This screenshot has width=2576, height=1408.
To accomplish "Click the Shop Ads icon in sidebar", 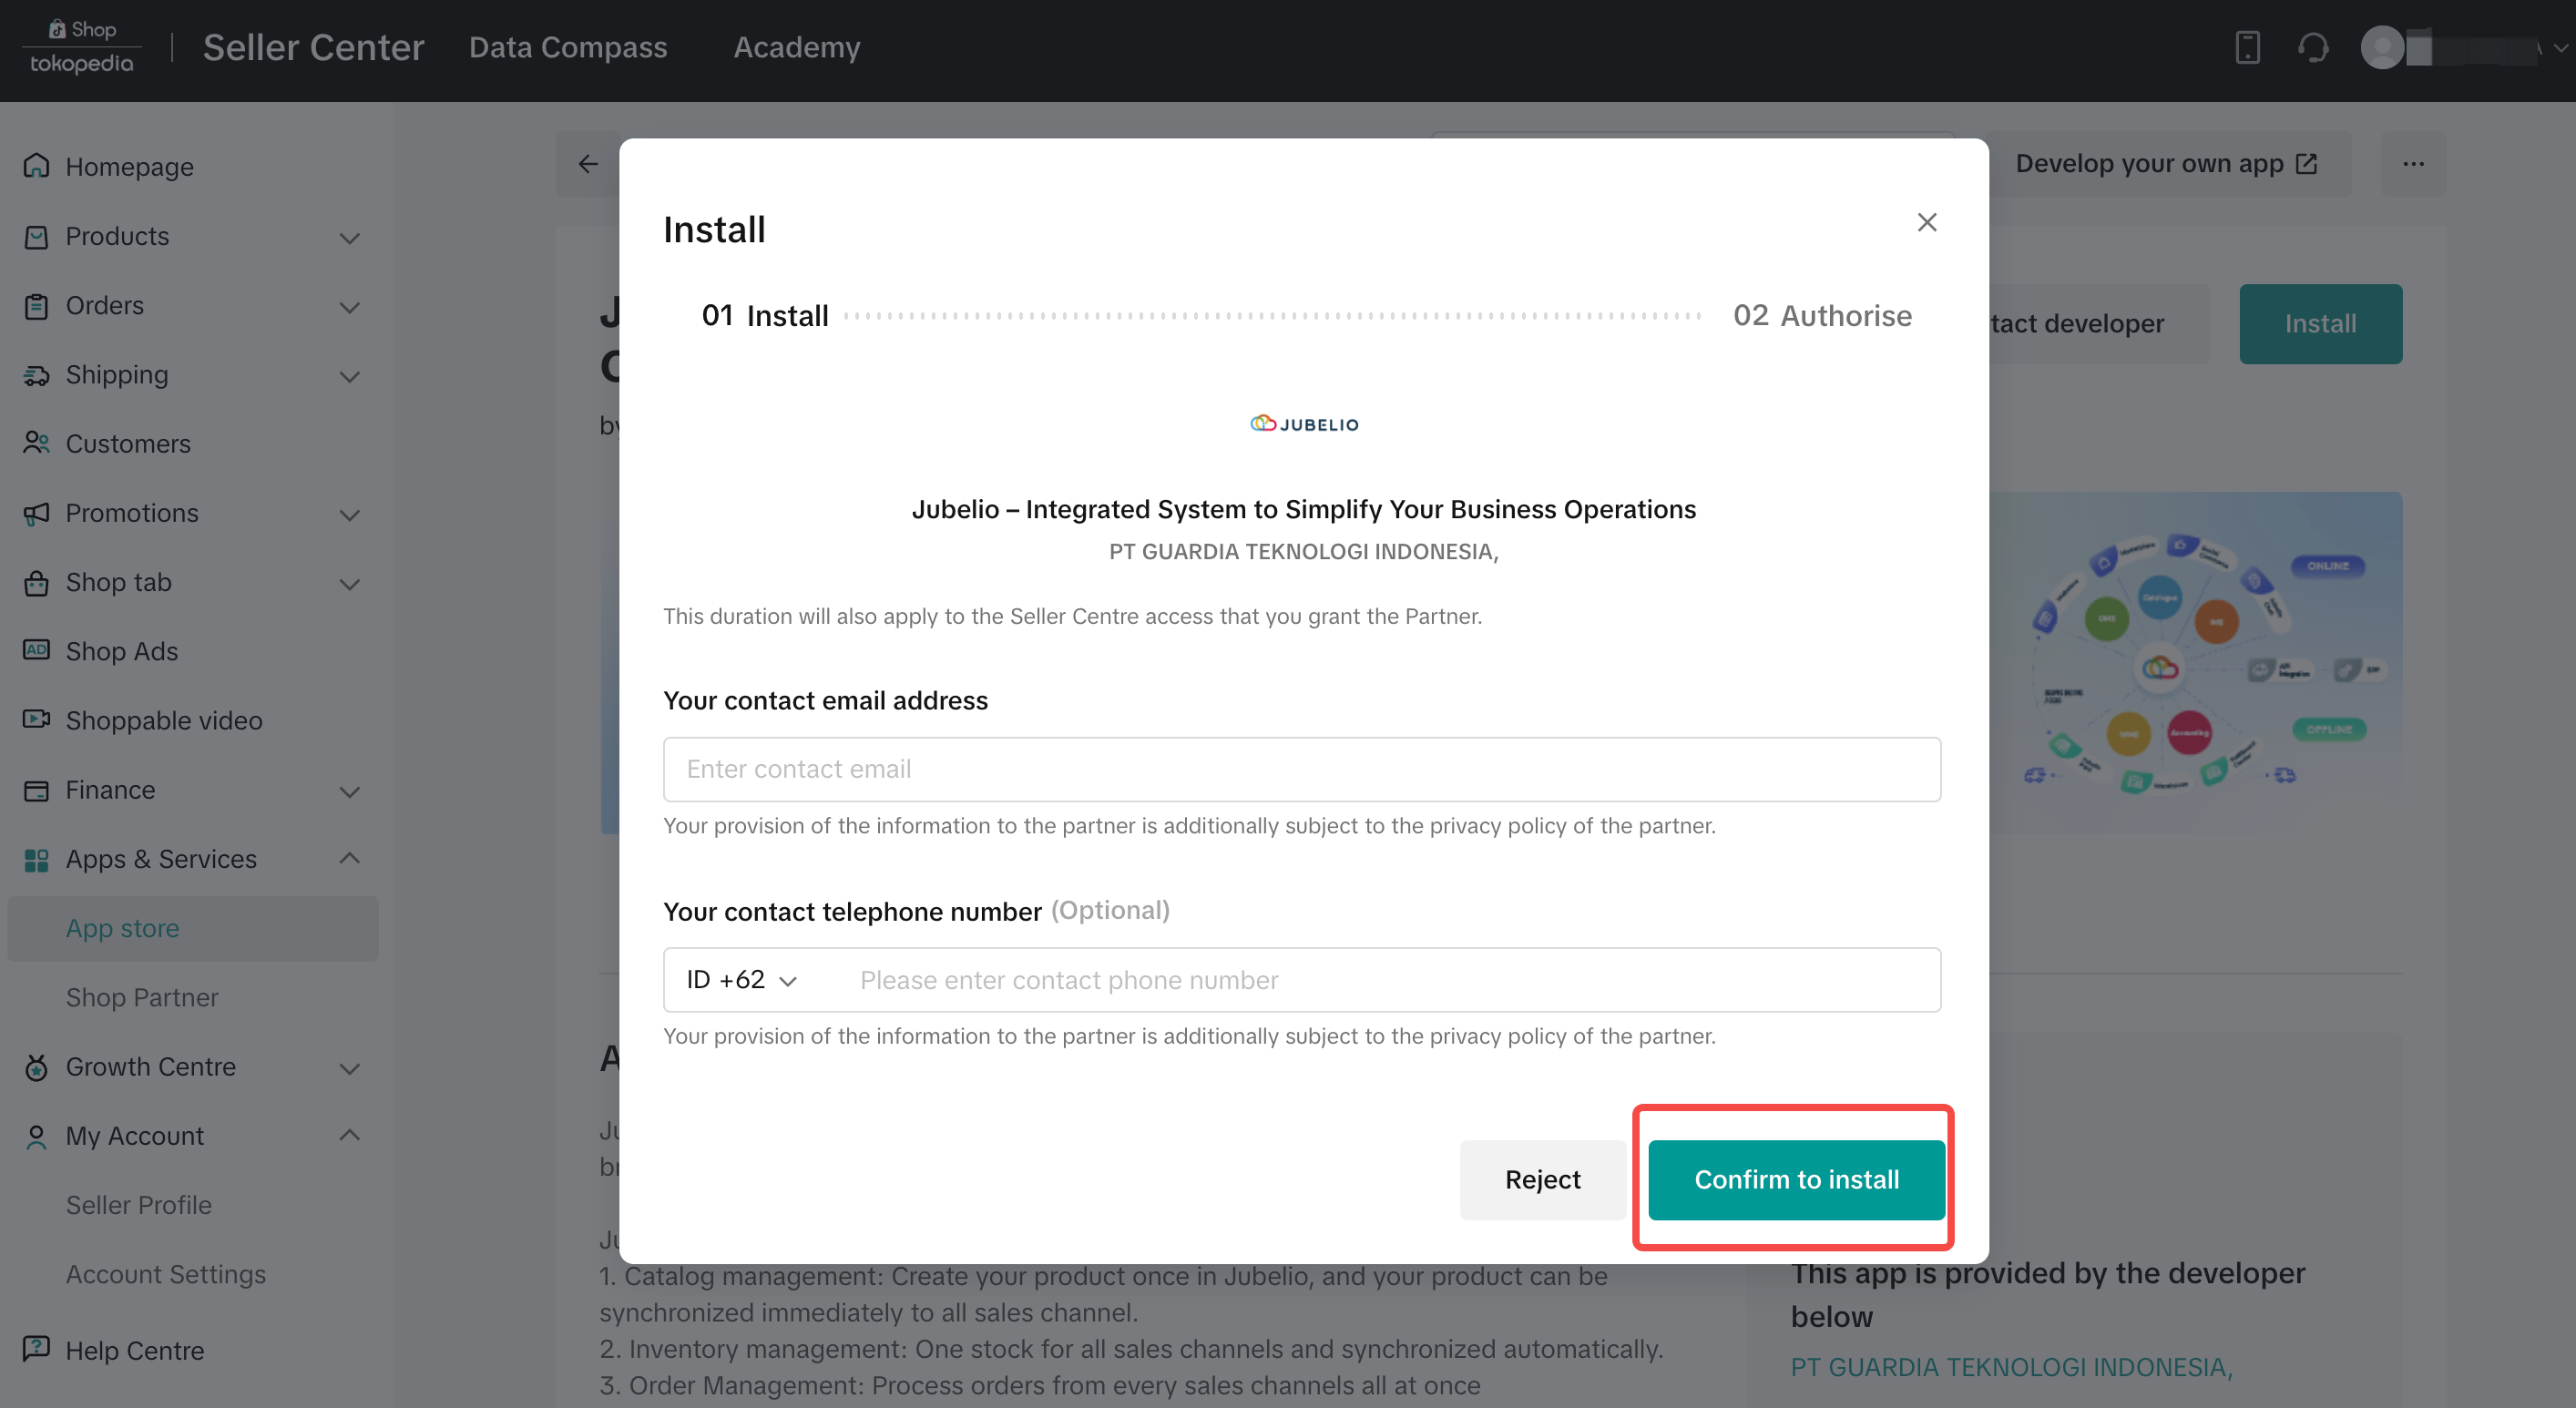I will 36,650.
